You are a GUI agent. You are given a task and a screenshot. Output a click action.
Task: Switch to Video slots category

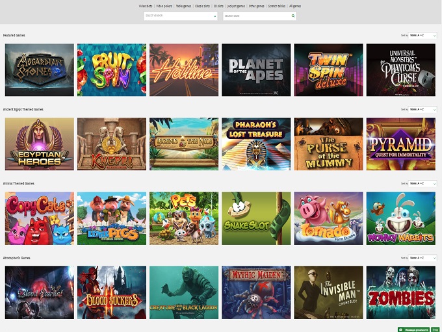click(x=146, y=5)
